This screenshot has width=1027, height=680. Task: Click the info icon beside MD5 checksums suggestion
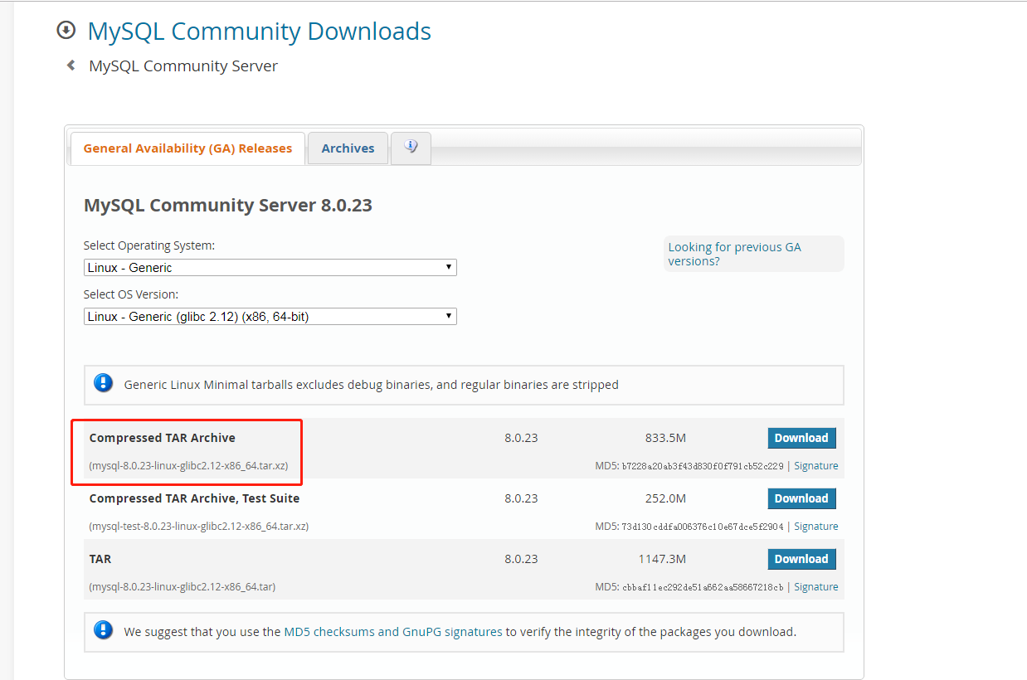click(x=104, y=630)
